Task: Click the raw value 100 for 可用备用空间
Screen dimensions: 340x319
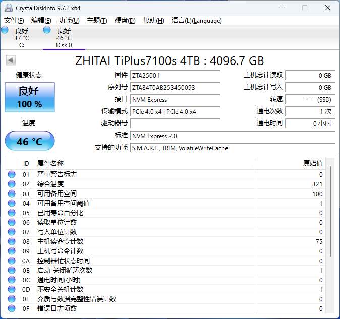Action: [x=317, y=194]
